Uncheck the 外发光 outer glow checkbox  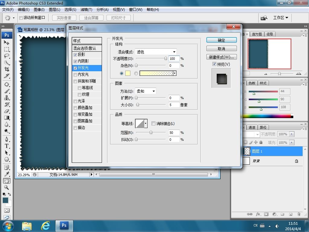pyautogui.click(x=75, y=68)
